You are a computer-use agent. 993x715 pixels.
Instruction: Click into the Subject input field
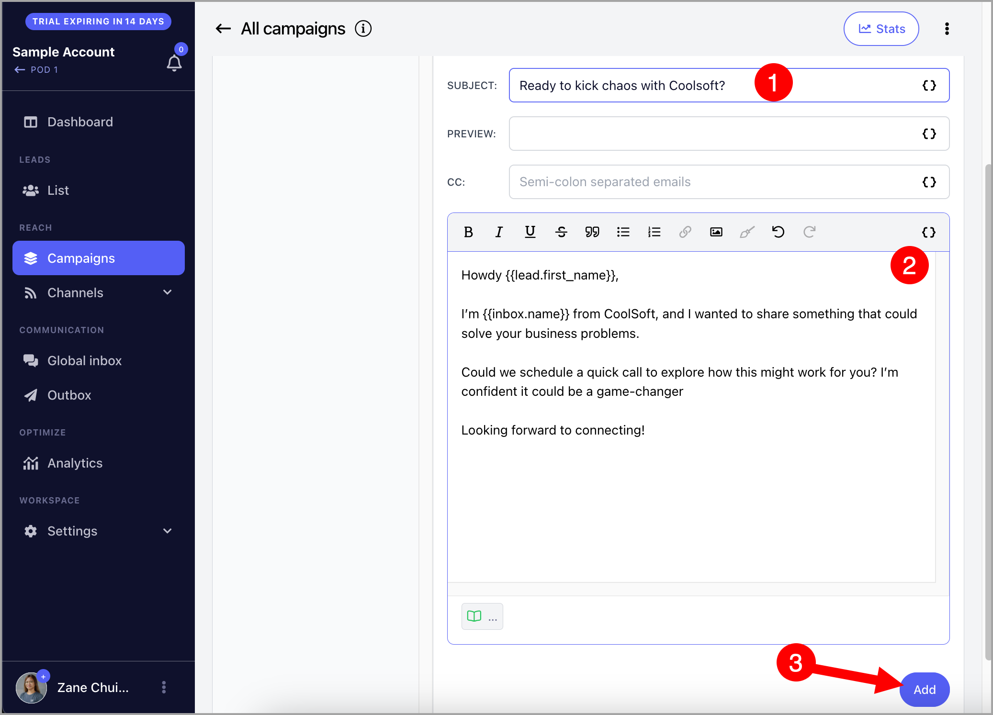click(729, 85)
